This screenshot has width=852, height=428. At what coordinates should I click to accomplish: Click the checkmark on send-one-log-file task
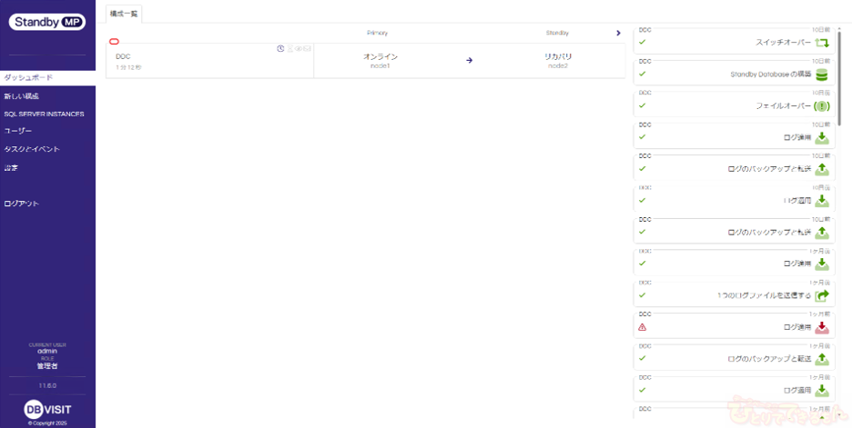[643, 295]
